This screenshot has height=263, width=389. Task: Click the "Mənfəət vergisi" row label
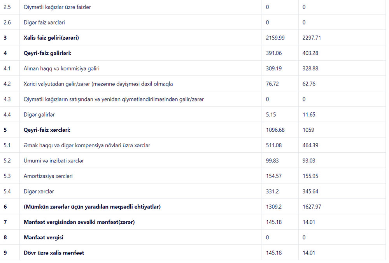pos(44,237)
